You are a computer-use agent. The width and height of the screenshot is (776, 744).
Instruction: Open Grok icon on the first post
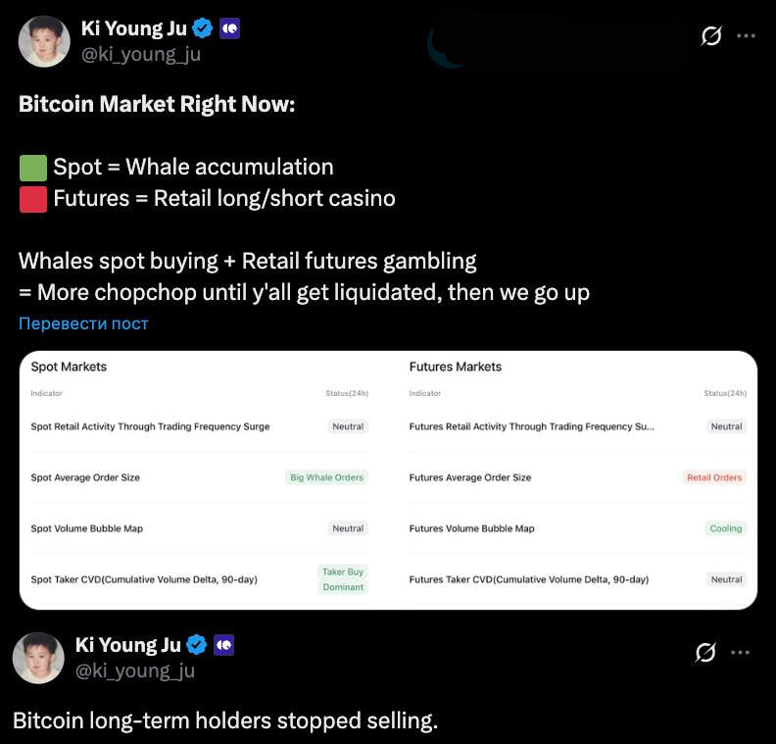[x=712, y=36]
